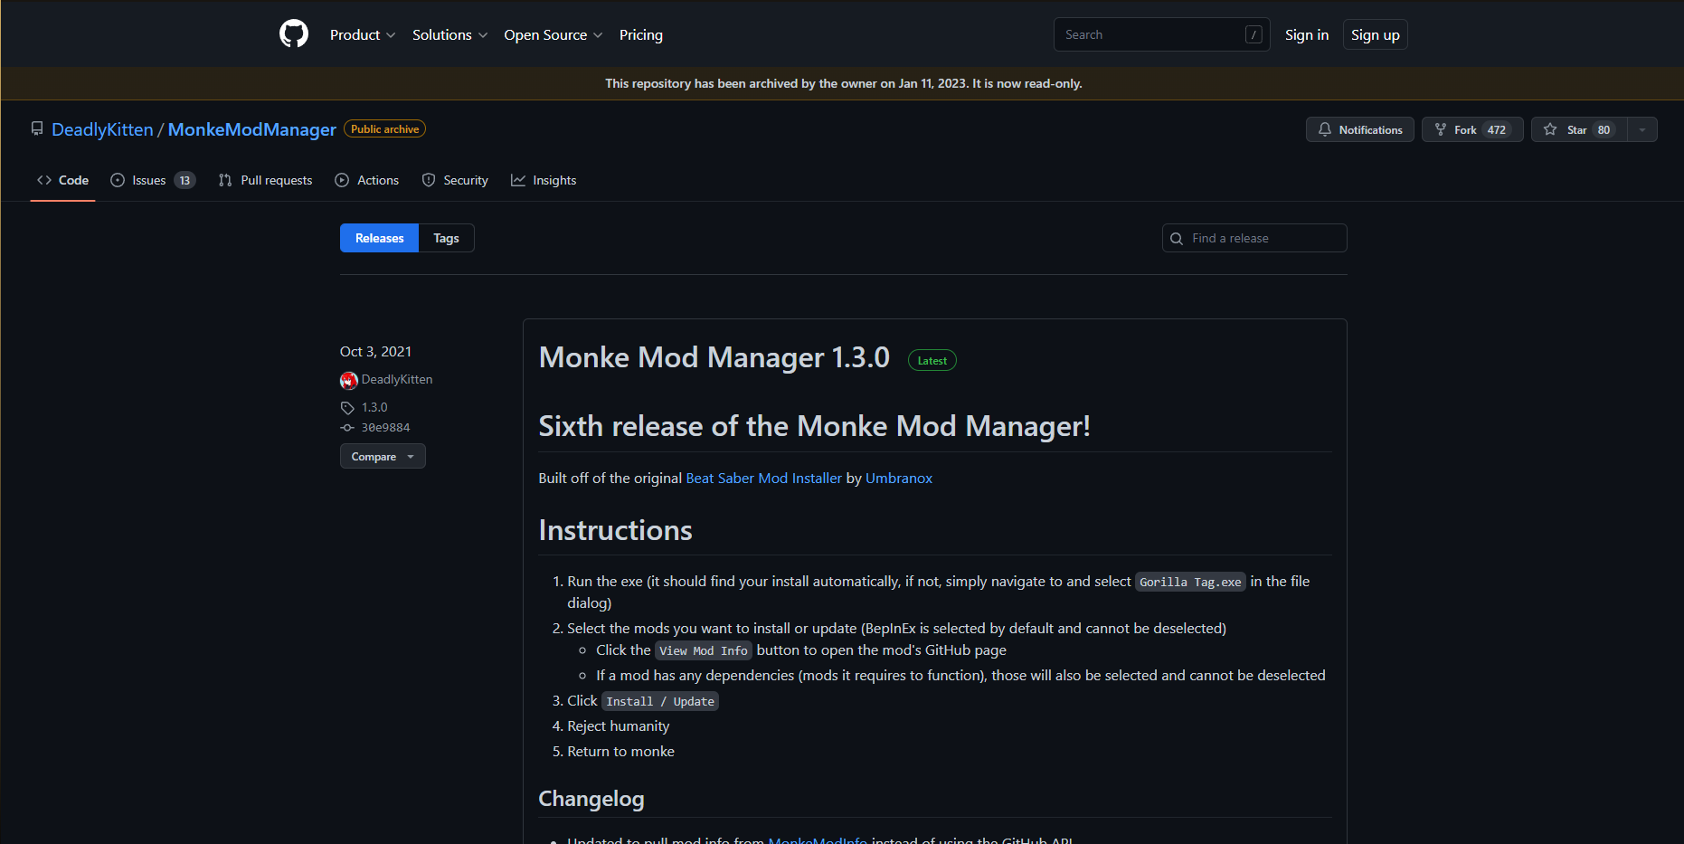Image resolution: width=1684 pixels, height=844 pixels.
Task: Select the Releases toggle button
Action: (379, 238)
